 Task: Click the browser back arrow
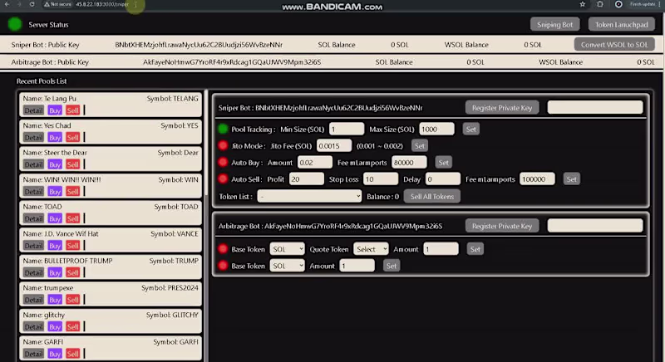tap(7, 4)
